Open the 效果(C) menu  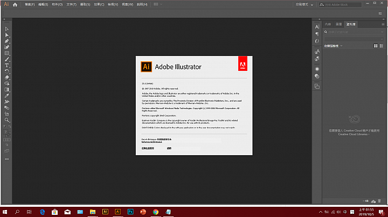[x=99, y=4]
